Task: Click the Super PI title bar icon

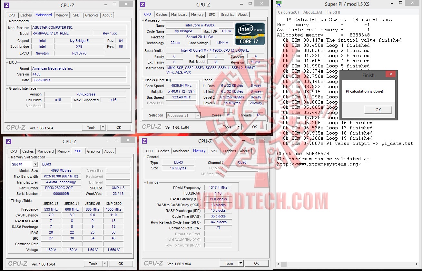Action: [279, 4]
